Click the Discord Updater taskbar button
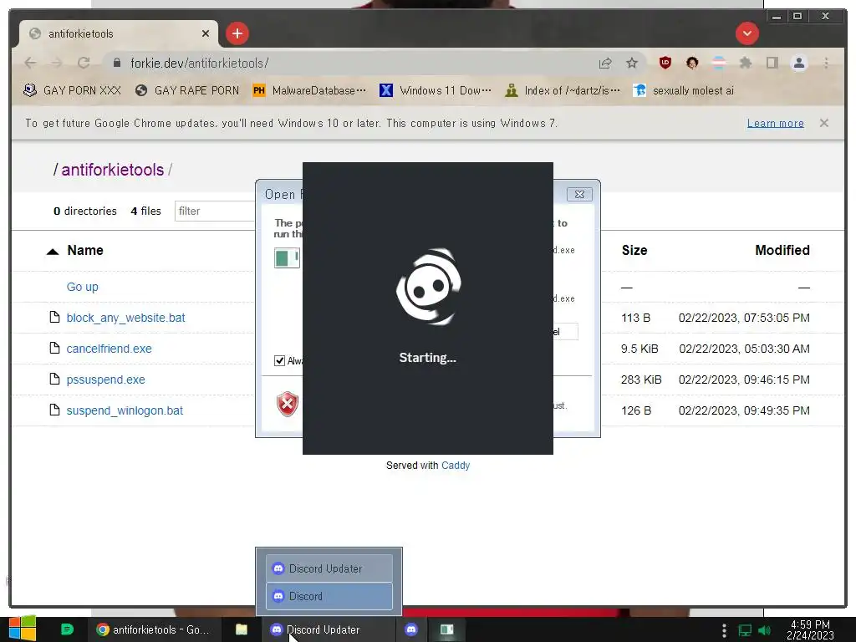 [x=328, y=629]
